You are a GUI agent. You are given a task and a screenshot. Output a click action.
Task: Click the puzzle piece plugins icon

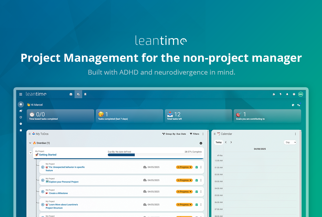tap(274, 94)
